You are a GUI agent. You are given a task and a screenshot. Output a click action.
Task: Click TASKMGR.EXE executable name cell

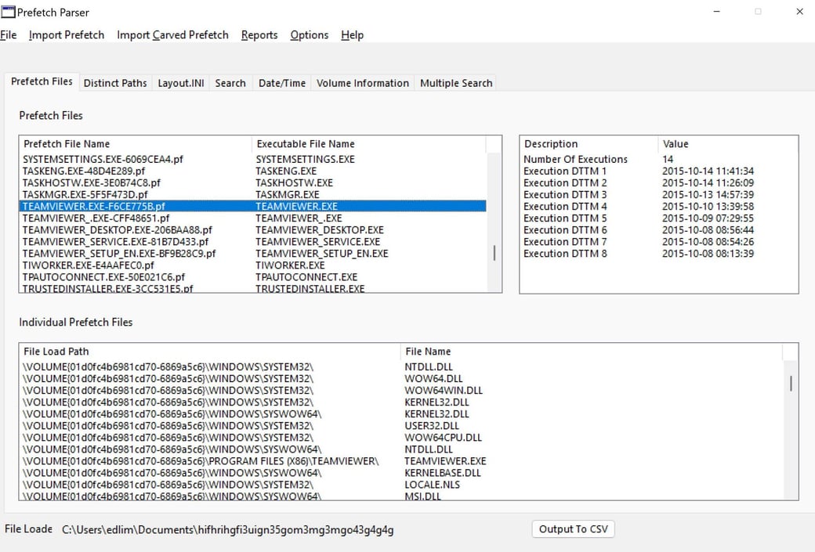tap(288, 195)
